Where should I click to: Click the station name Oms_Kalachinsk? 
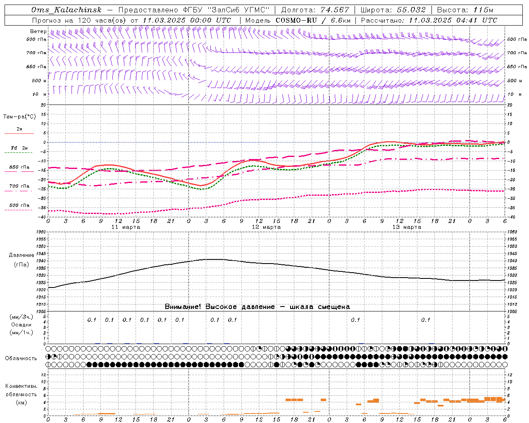(x=67, y=10)
